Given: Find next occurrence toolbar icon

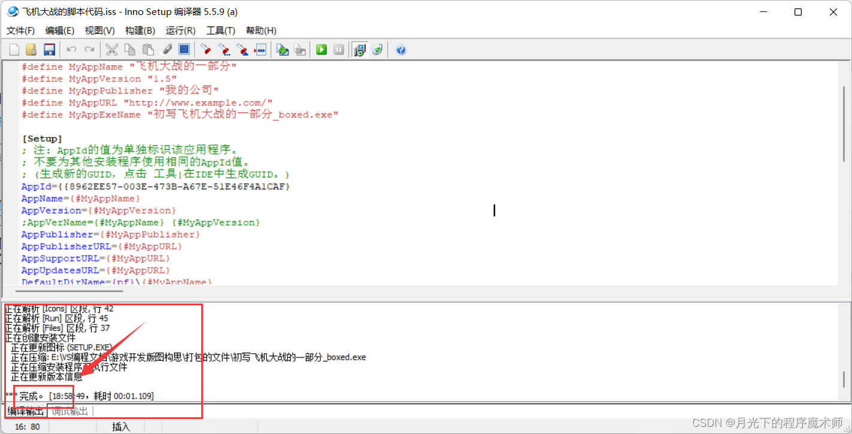Looking at the screenshot, I should tap(224, 50).
